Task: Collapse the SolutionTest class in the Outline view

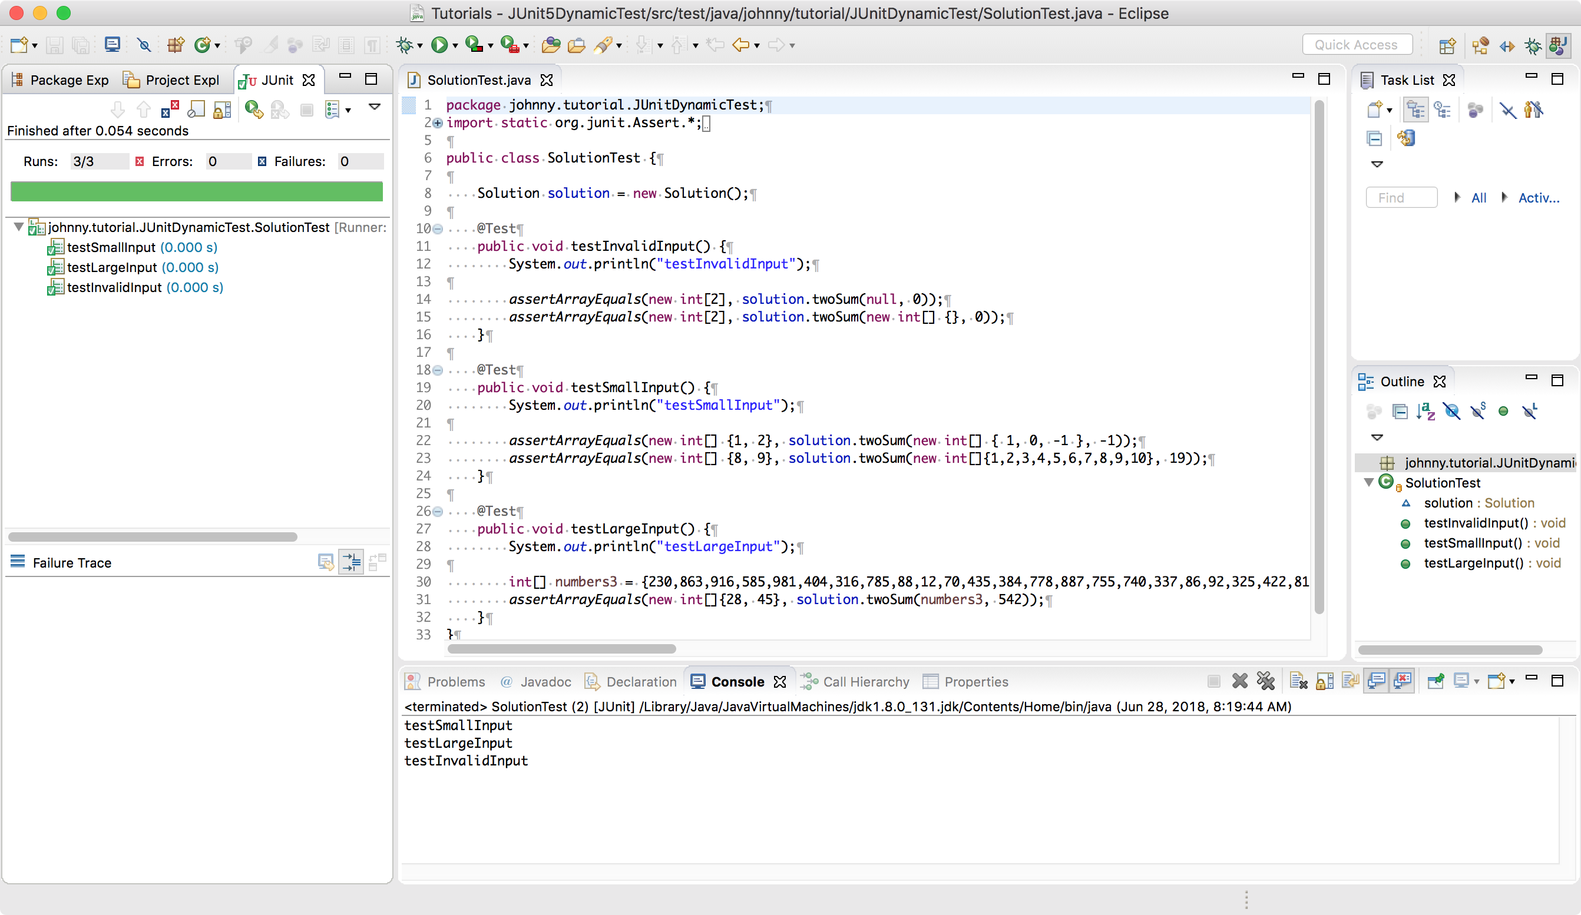Action: pos(1368,482)
